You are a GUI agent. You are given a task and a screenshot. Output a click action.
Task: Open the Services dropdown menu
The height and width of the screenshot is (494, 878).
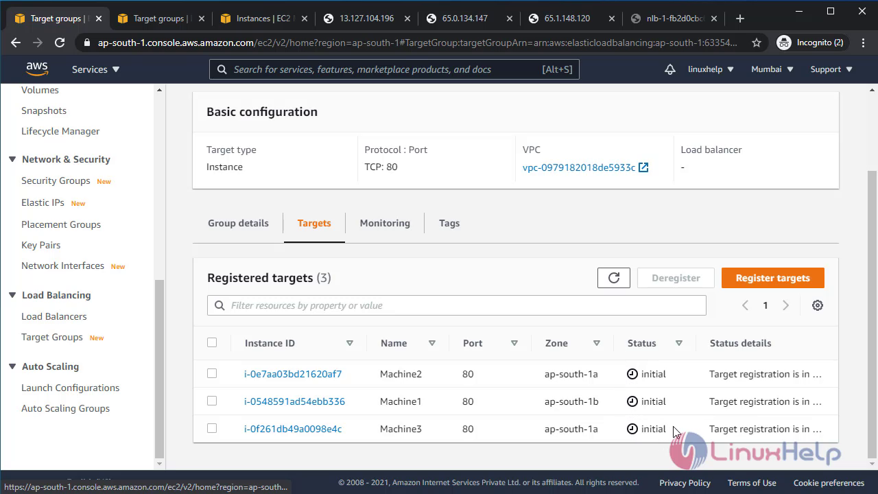pyautogui.click(x=95, y=69)
